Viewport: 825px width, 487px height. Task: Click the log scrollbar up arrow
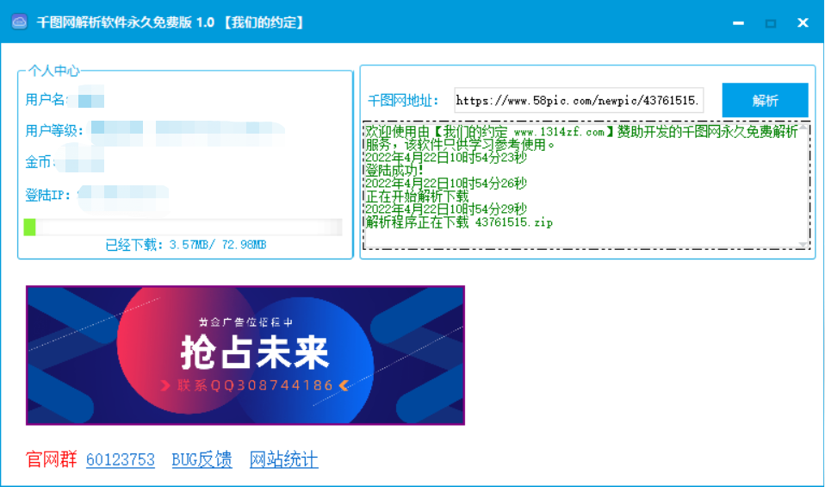(803, 127)
